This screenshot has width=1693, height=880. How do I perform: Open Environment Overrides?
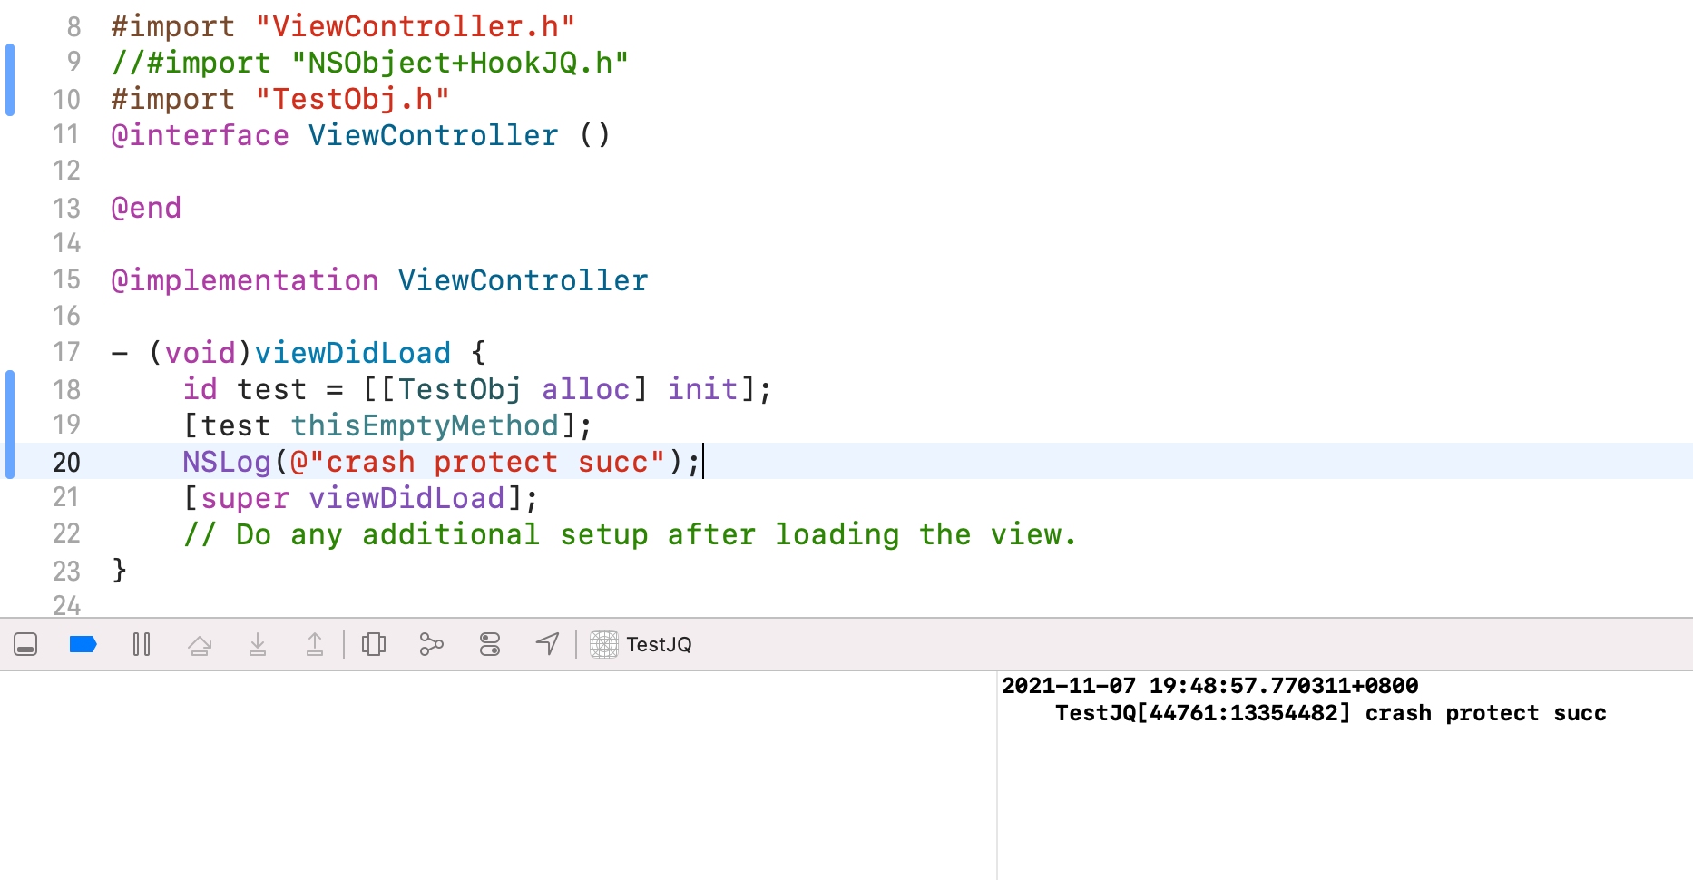click(x=490, y=645)
